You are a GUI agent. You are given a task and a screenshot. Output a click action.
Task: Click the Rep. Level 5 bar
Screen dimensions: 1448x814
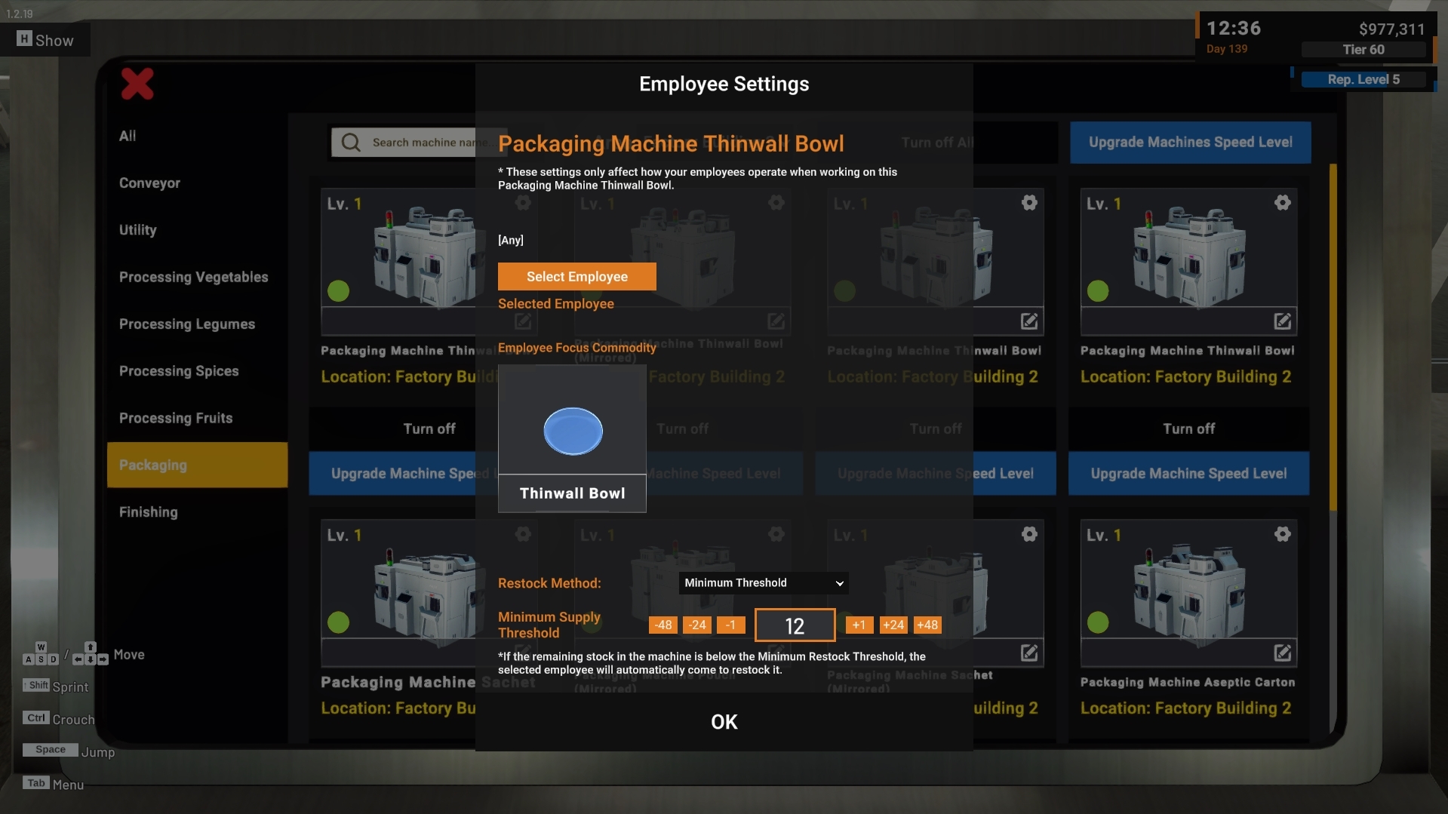click(1363, 79)
